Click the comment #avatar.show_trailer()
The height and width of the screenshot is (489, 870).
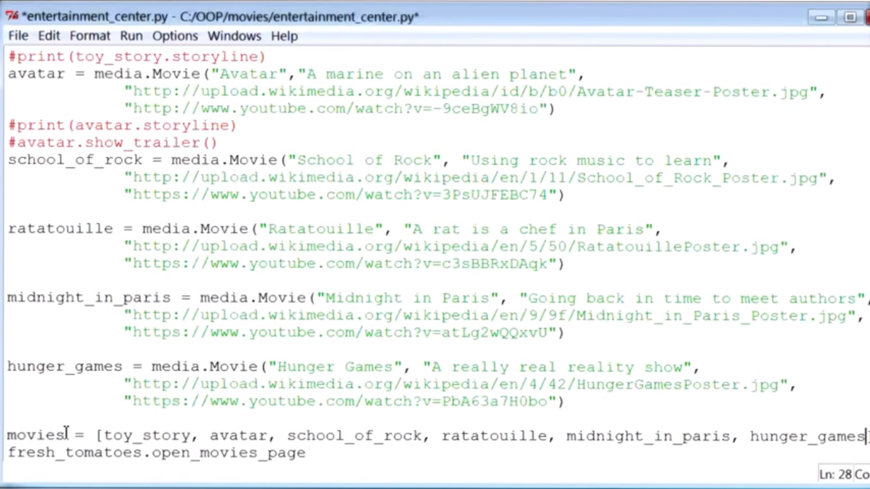coord(113,143)
